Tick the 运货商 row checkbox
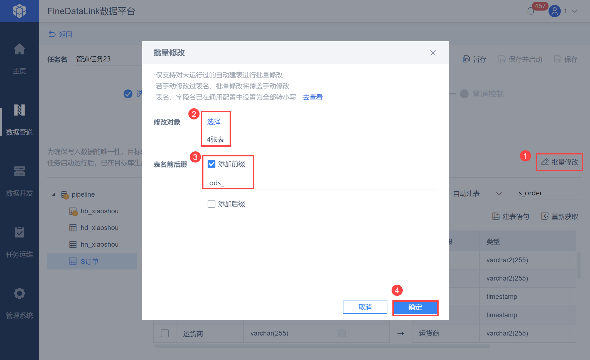 click(x=165, y=333)
